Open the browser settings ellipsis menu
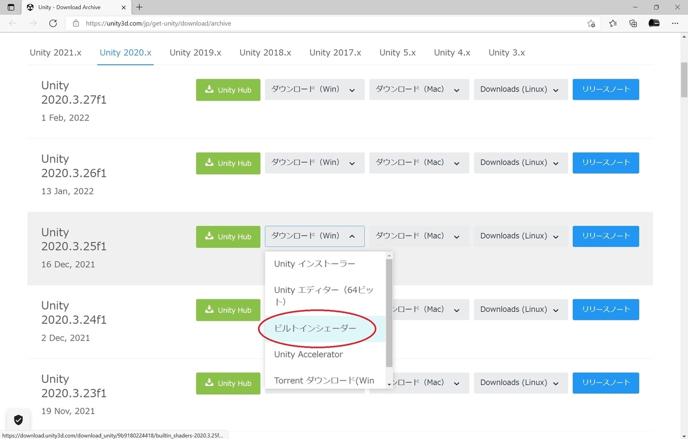 click(674, 23)
